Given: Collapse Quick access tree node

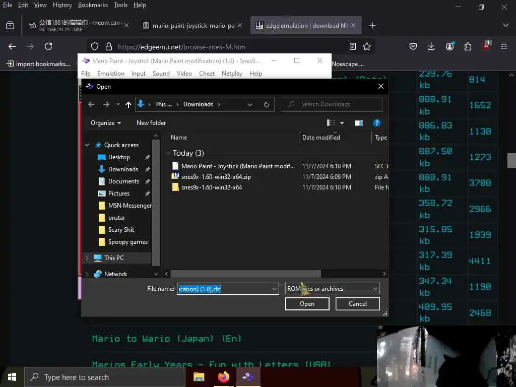Looking at the screenshot, I should pos(87,145).
